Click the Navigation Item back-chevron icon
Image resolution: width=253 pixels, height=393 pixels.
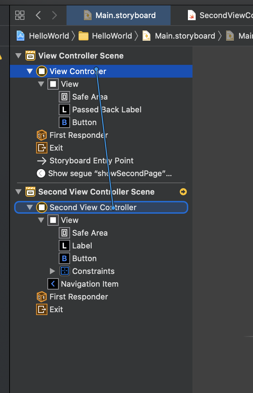tap(53, 284)
